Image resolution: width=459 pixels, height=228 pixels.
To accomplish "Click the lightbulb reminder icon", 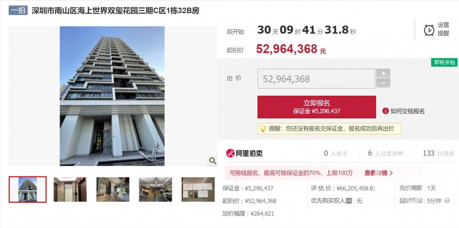I will [263, 128].
